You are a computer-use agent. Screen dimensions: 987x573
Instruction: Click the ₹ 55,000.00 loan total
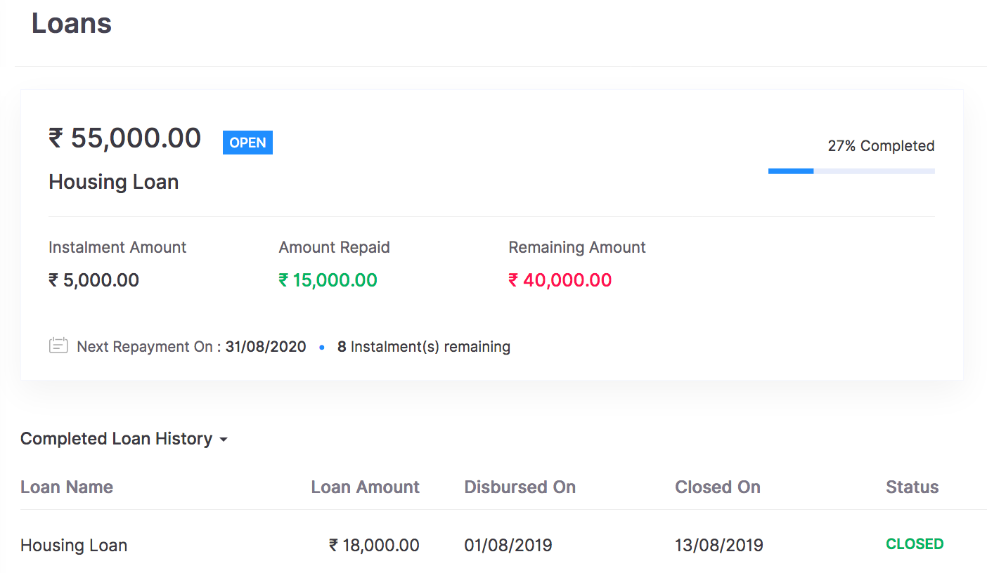(x=125, y=138)
